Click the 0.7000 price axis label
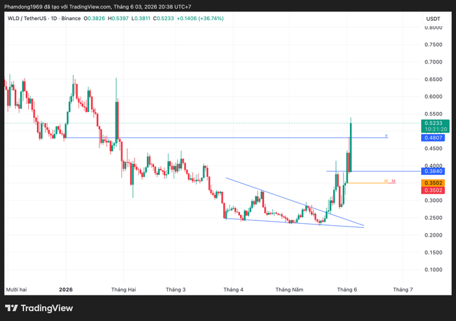This screenshot has width=456, height=321. 433,62
